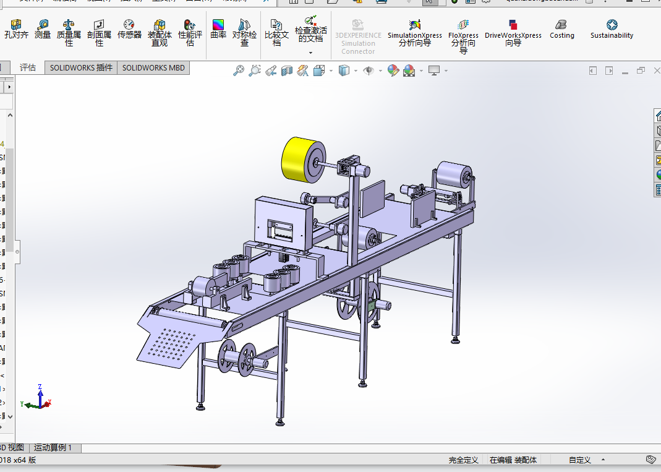Screen dimensions: 661x472
Task: Open the Display Style dropdown arrow
Action: pos(356,71)
